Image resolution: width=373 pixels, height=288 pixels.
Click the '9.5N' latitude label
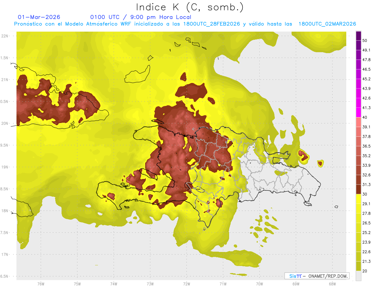tap(4, 145)
